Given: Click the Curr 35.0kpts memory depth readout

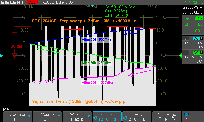Looking at the screenshot, I should (x=192, y=12).
